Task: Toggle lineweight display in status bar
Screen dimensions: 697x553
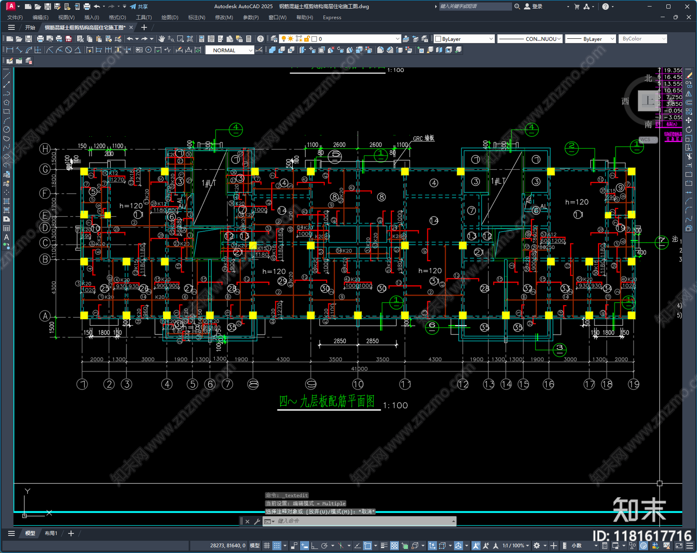Action: coord(384,545)
